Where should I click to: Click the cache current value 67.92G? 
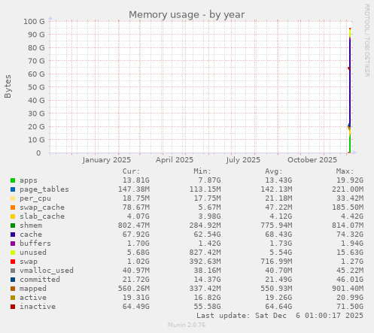[x=135, y=235]
